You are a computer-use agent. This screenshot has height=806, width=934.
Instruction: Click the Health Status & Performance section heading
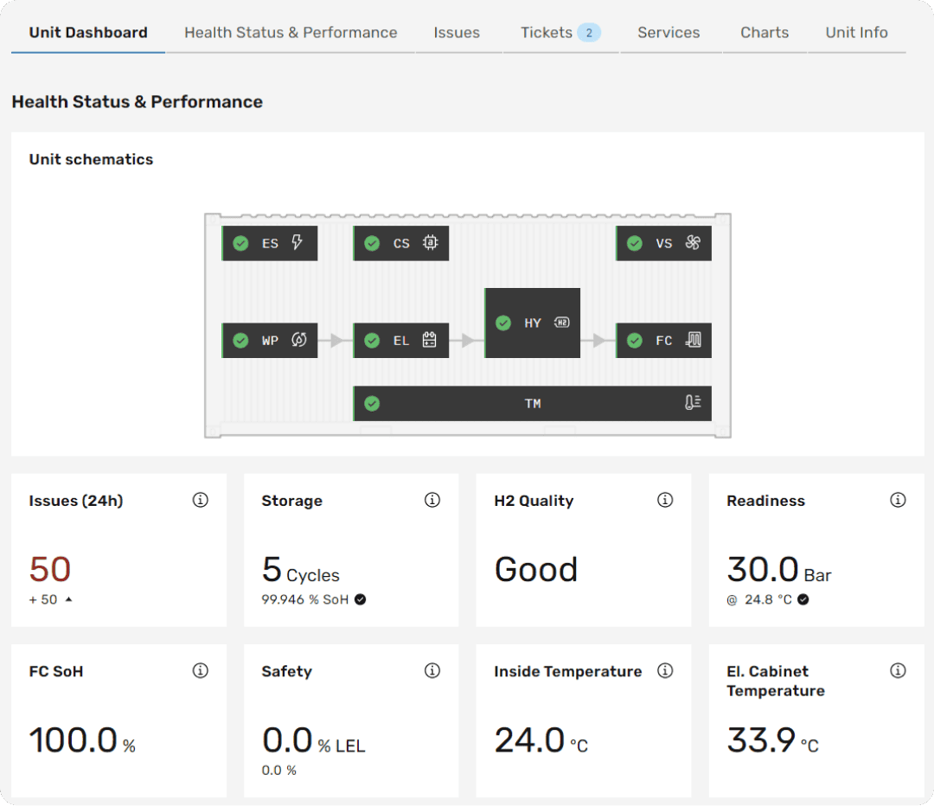pyautogui.click(x=137, y=102)
